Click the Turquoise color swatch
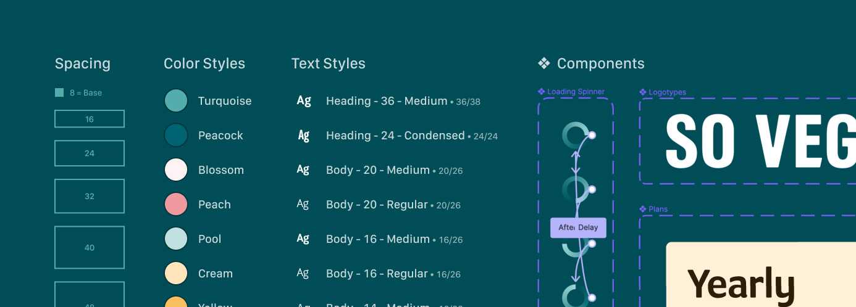856x307 pixels. tap(176, 100)
